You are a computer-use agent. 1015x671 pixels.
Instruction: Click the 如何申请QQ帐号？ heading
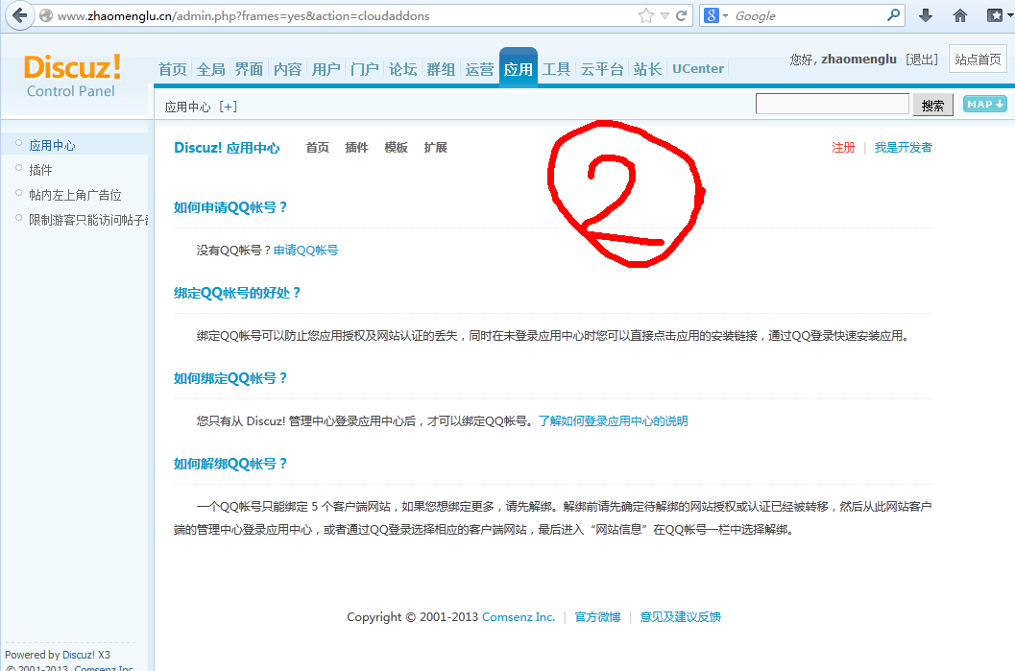[230, 207]
